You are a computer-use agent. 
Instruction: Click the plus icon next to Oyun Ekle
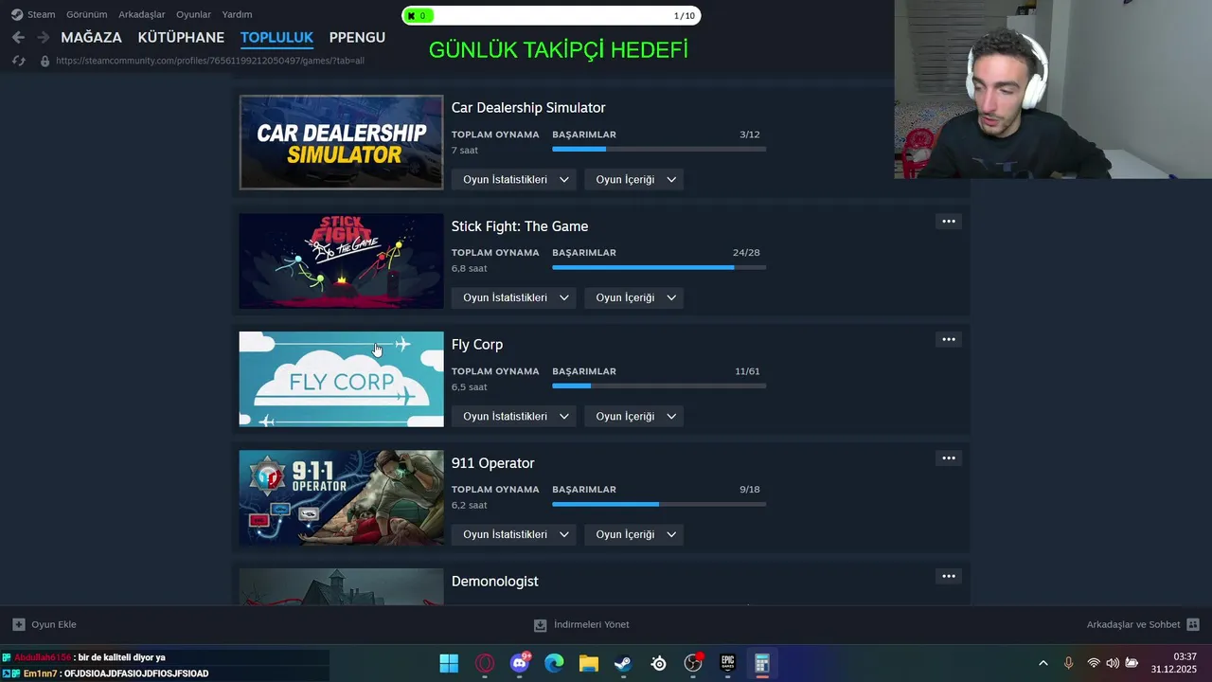(19, 624)
